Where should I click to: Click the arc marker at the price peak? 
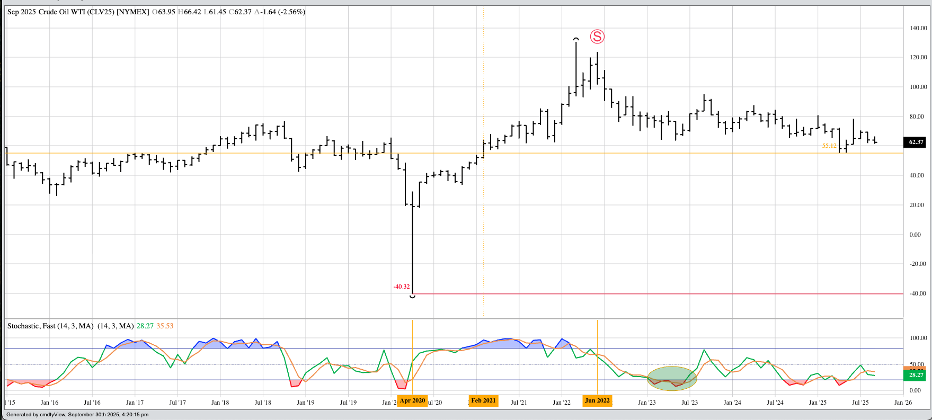point(576,39)
